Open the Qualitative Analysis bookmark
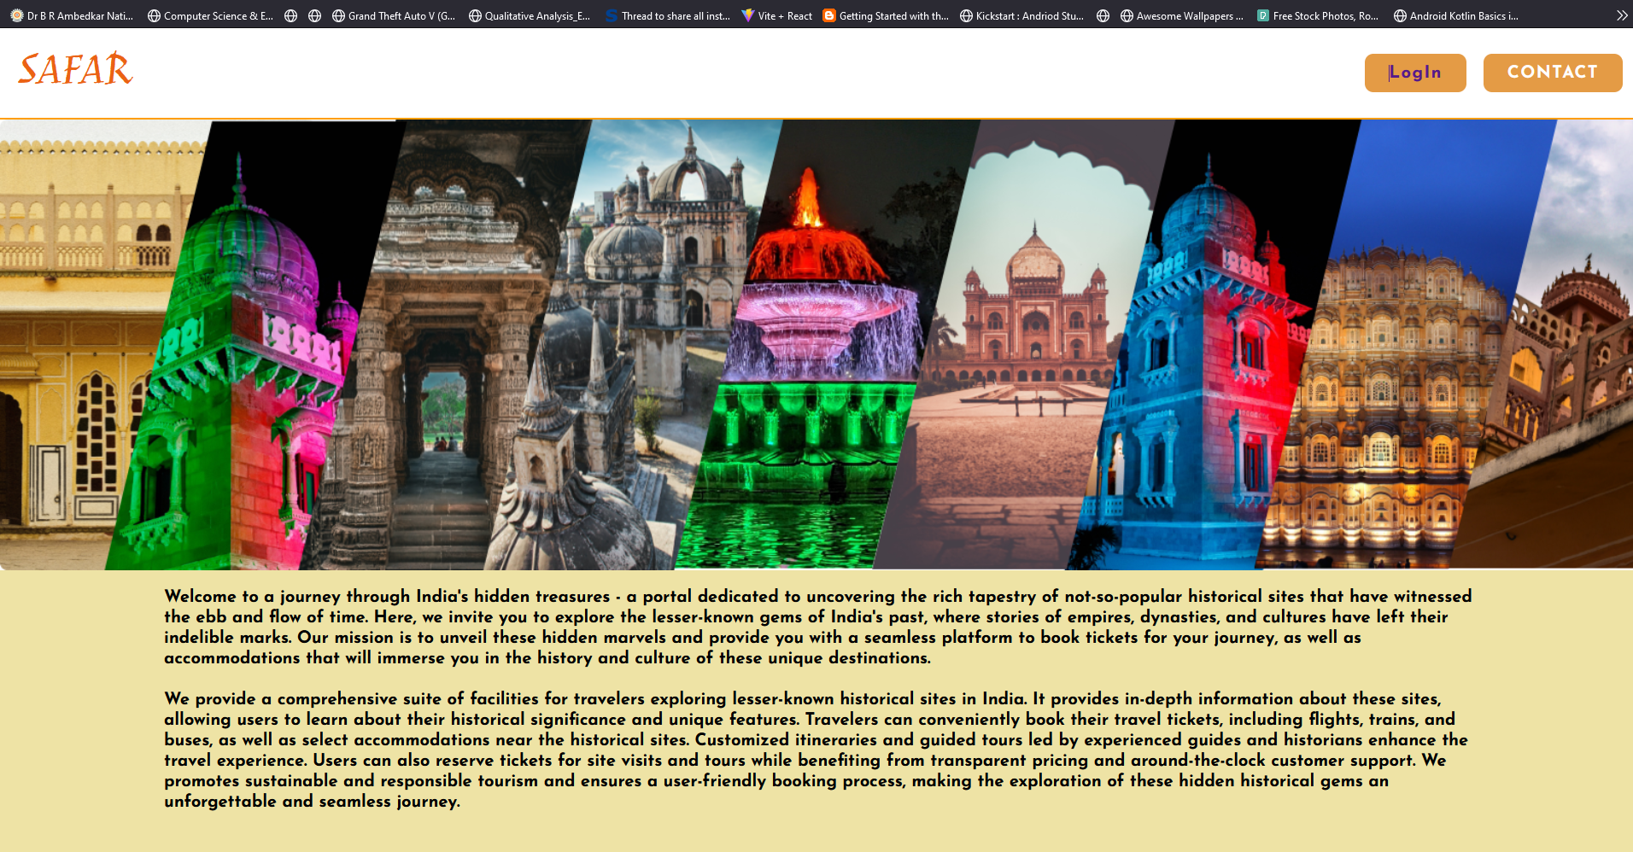This screenshot has width=1633, height=852. (x=530, y=15)
